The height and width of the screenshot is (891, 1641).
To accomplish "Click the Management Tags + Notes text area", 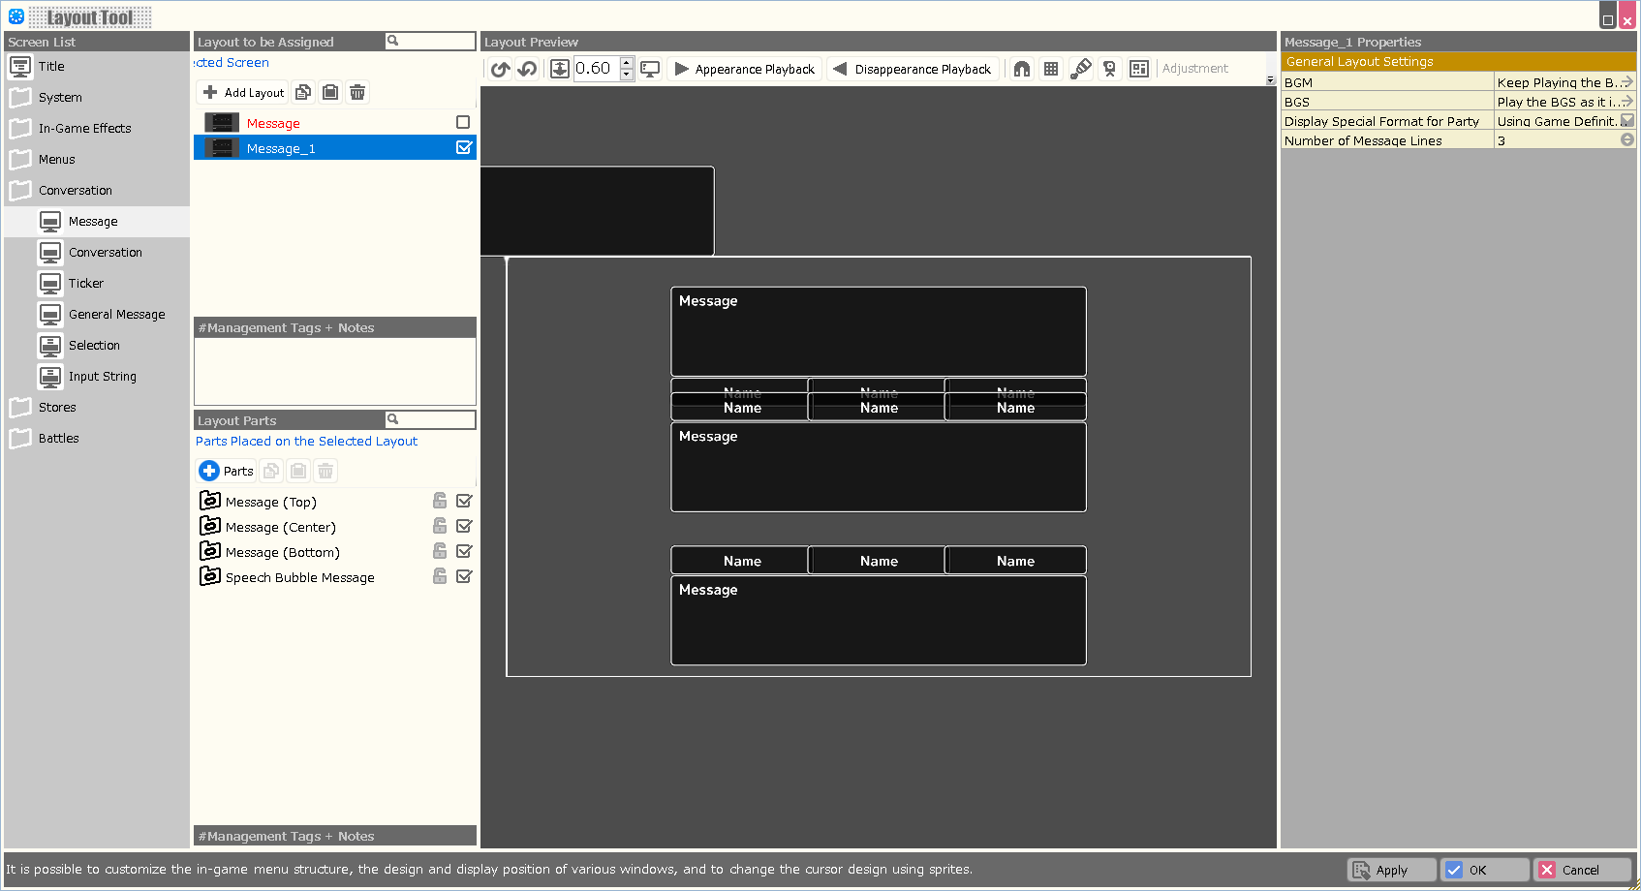I will click(335, 371).
